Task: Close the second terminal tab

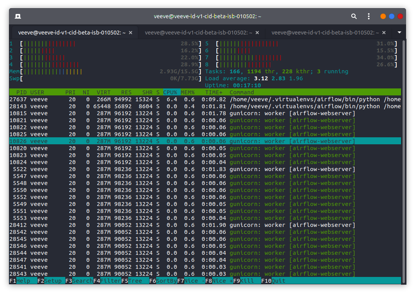Action: (257, 33)
